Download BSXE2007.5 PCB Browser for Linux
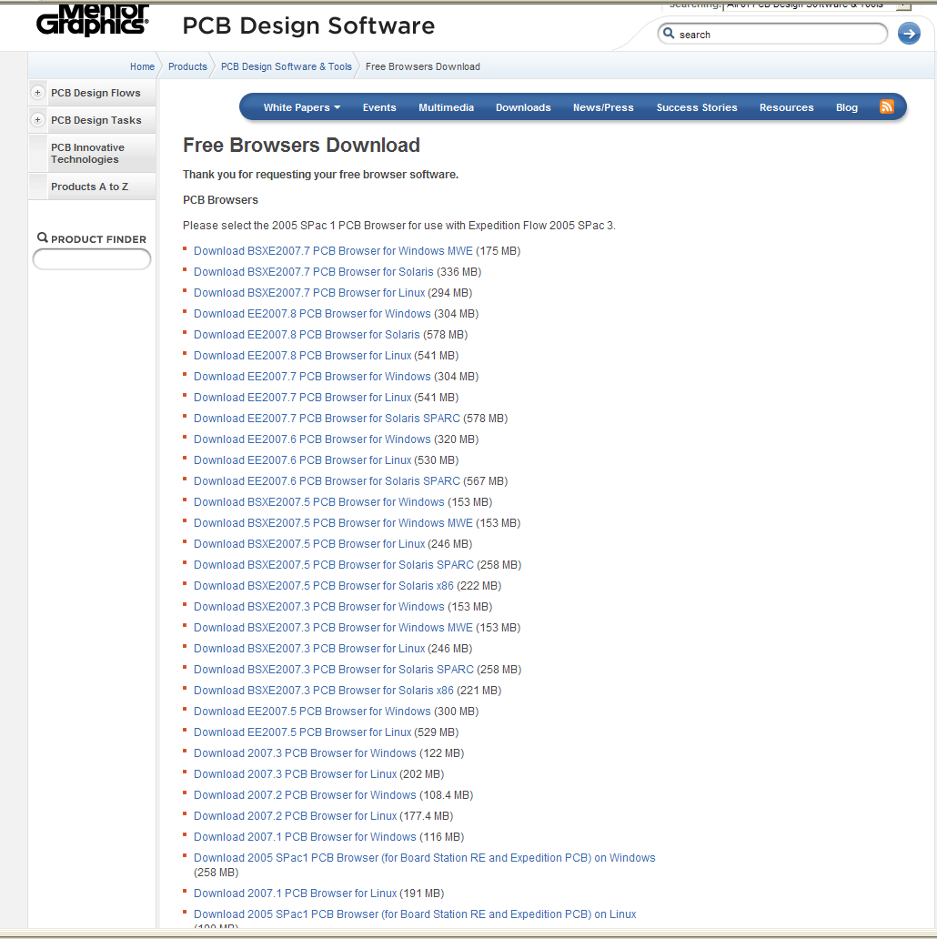 309,544
